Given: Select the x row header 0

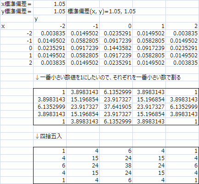Looking at the screenshot, I should tap(17, 48).
